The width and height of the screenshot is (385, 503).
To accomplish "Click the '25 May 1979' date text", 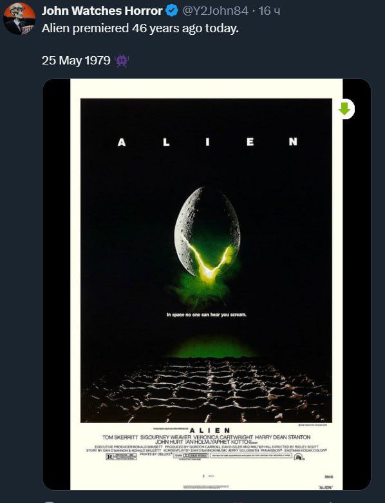I will [76, 61].
